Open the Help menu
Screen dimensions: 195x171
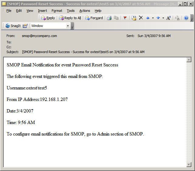98,11
